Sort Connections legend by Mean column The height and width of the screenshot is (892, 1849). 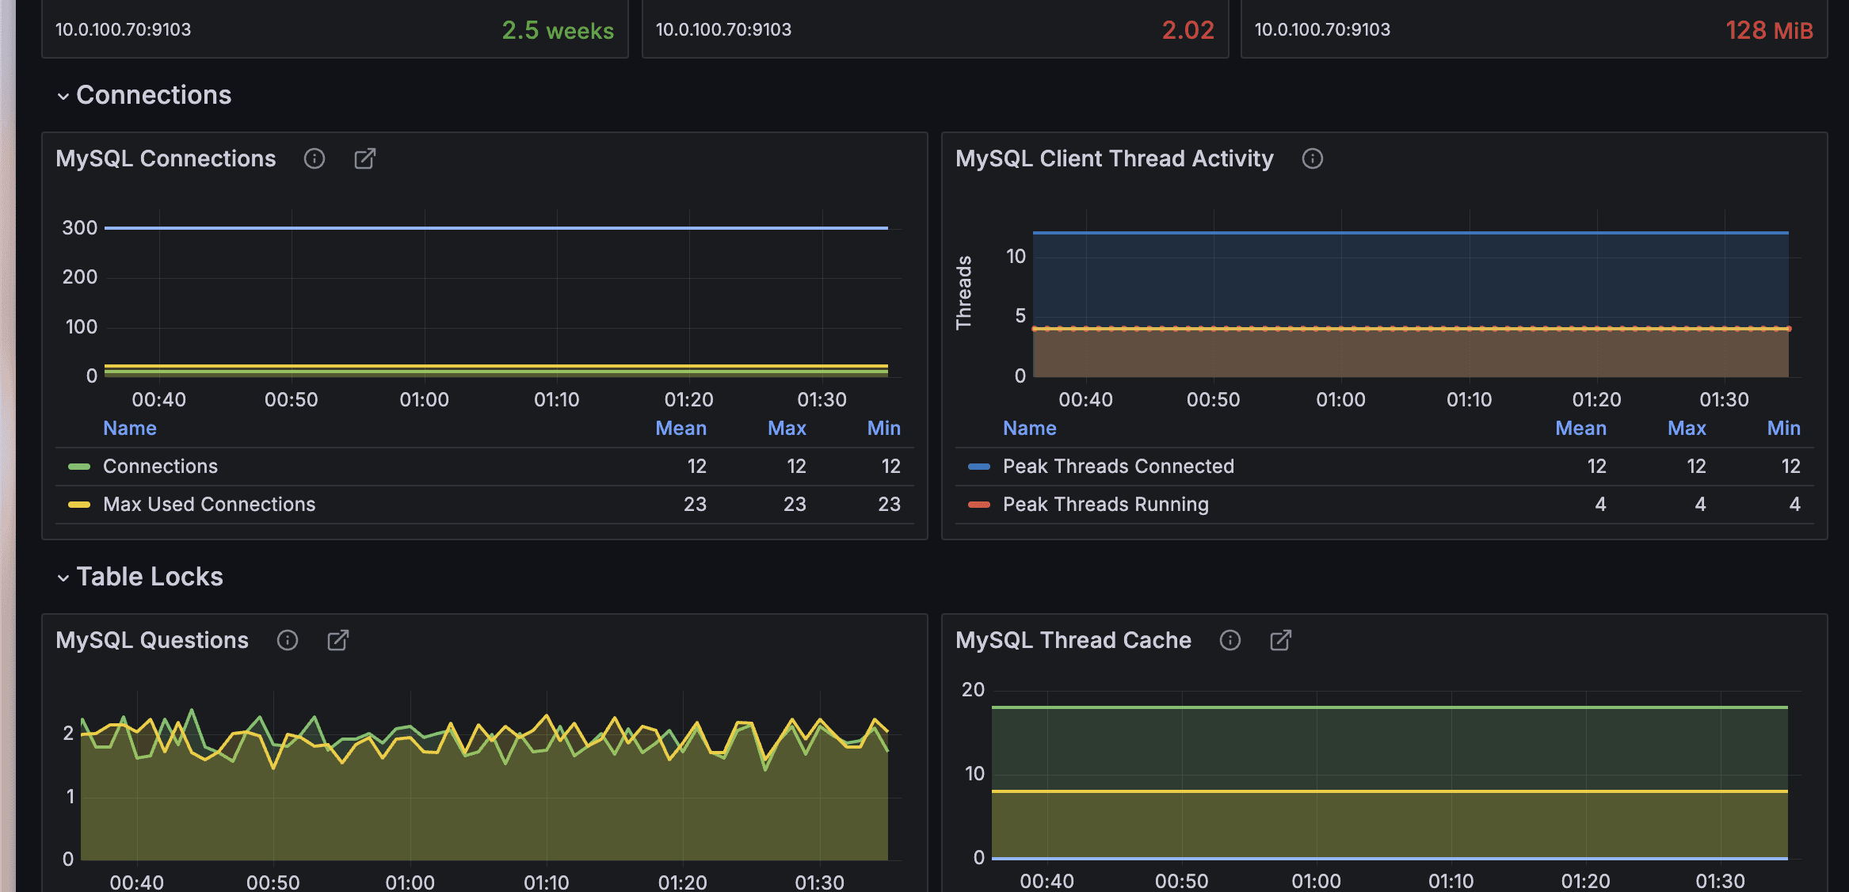681,429
